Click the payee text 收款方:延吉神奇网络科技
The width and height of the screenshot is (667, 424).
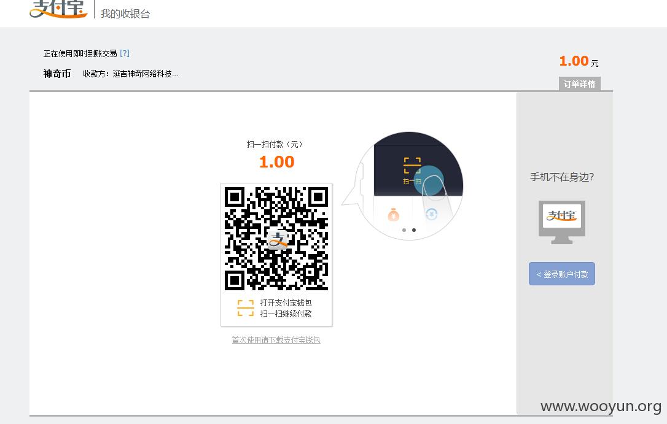131,74
